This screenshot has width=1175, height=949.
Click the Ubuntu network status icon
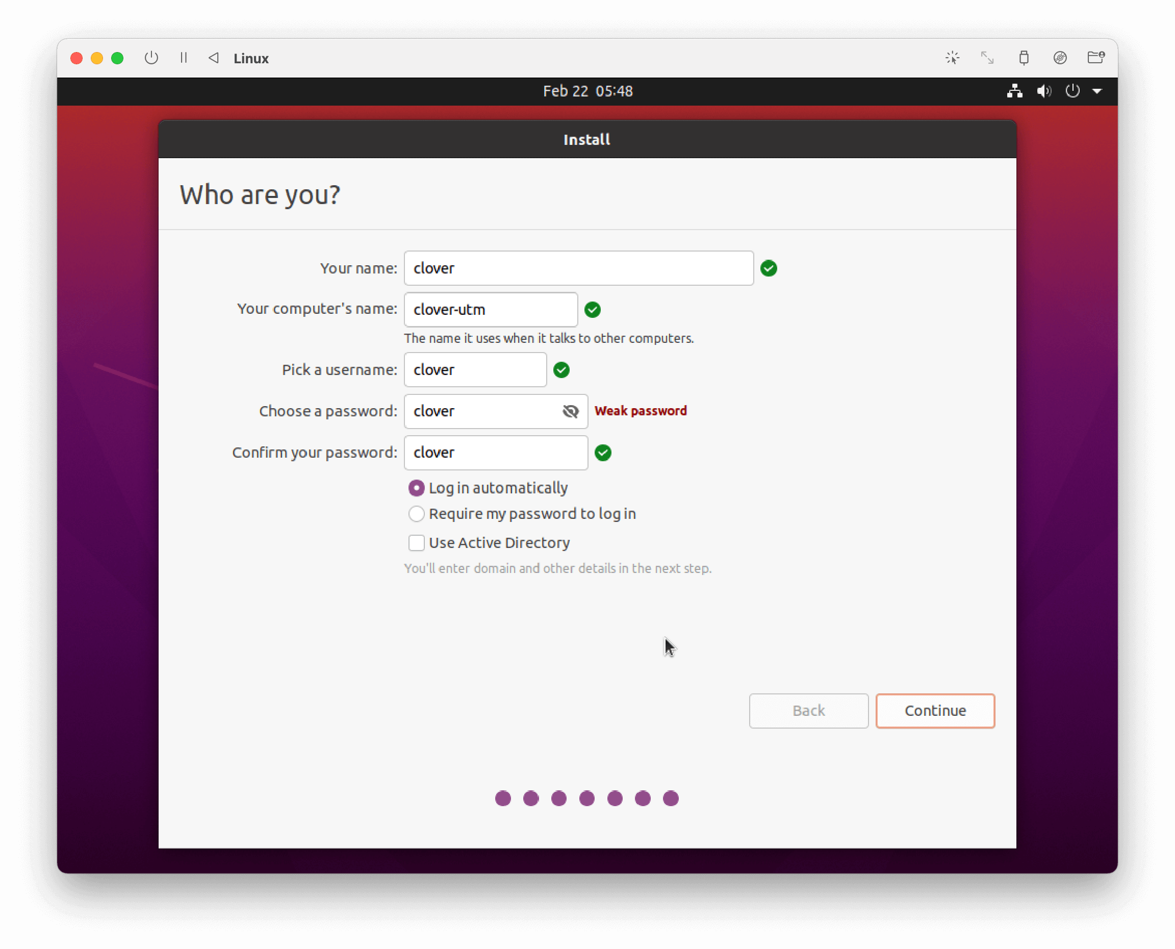point(1014,91)
